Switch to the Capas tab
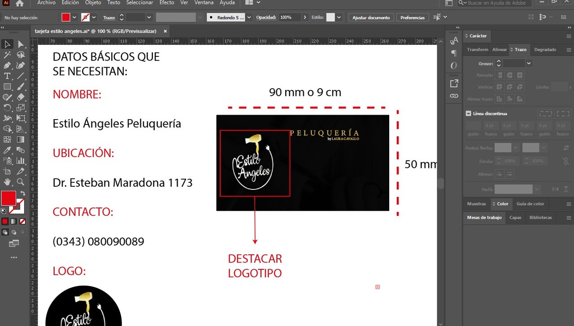Screen dimensions: 574x326 tap(515, 217)
